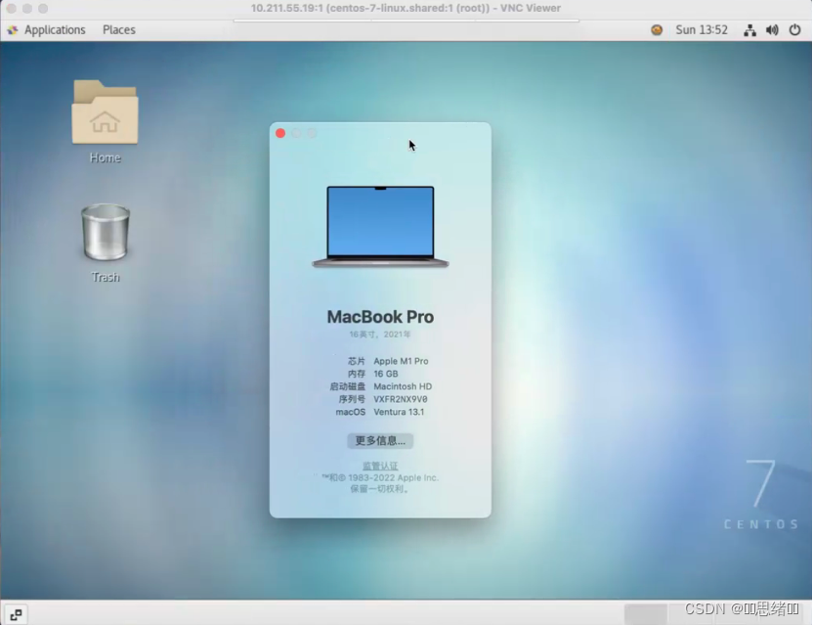Open the 监管认证 link
This screenshot has height=626, width=813.
pyautogui.click(x=380, y=466)
